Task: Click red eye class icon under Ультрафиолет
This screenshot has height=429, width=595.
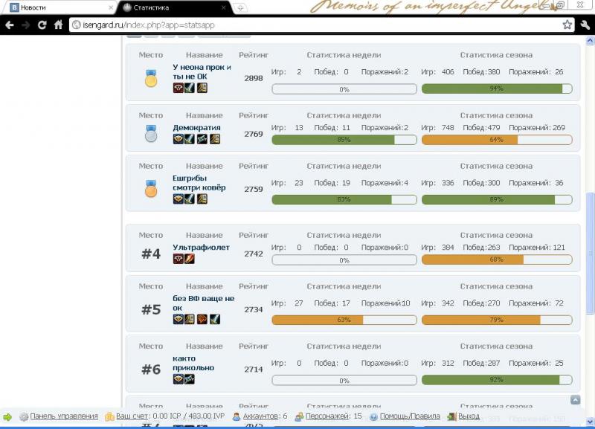Action: pyautogui.click(x=178, y=259)
